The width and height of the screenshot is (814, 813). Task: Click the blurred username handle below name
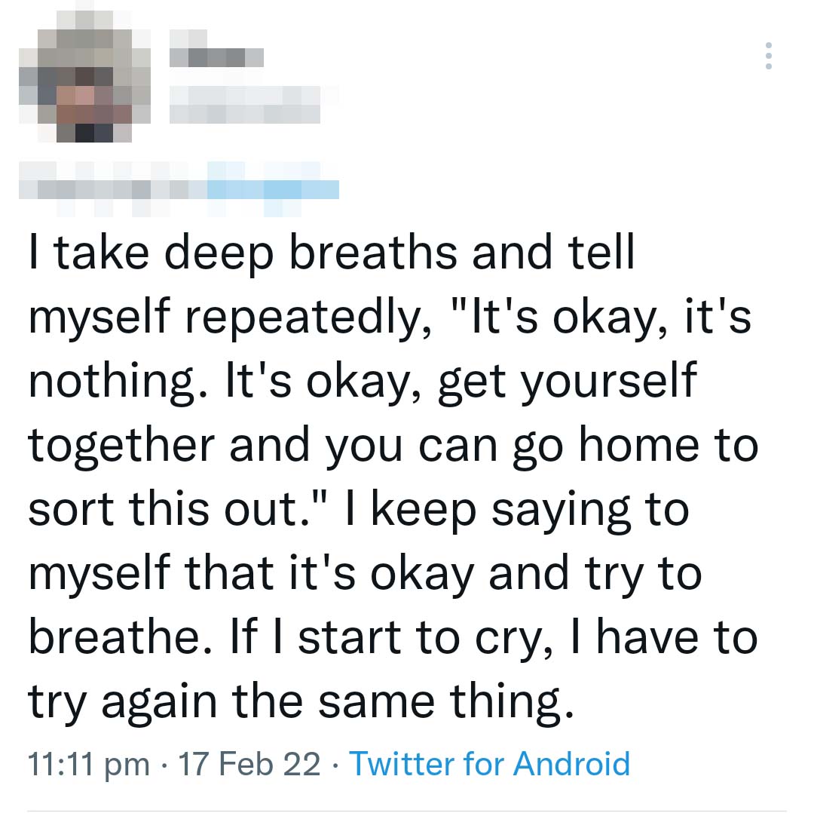[x=245, y=105]
